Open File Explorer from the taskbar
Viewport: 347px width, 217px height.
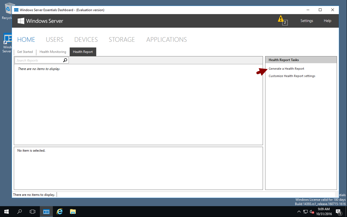pos(73,212)
